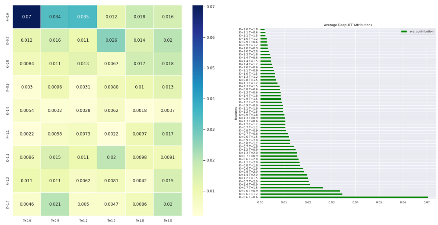Image resolution: width=438 pixels, height=225 pixels.
Task: Click the heatmap cell valued 0.07
Action: tap(26, 17)
